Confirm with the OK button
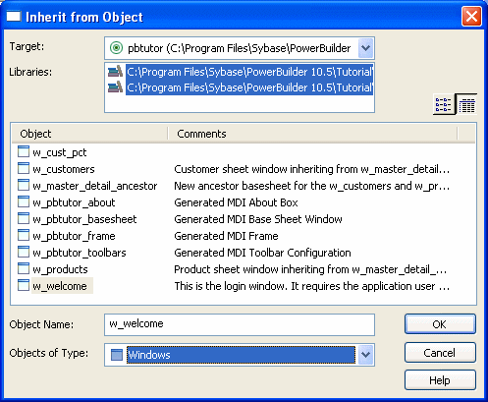Screen dimensions: 488x402 coord(440,324)
